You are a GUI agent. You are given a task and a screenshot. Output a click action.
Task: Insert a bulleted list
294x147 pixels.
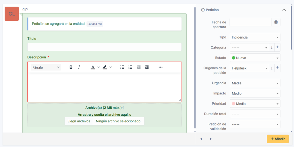pos(122,67)
